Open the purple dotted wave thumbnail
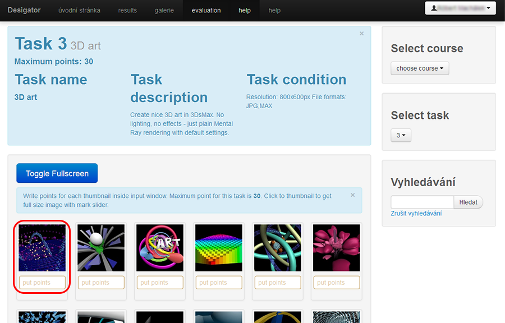 42,248
